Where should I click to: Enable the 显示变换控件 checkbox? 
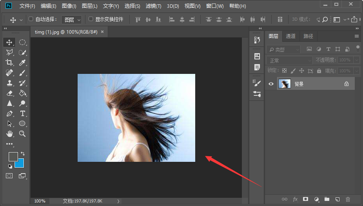click(x=91, y=19)
